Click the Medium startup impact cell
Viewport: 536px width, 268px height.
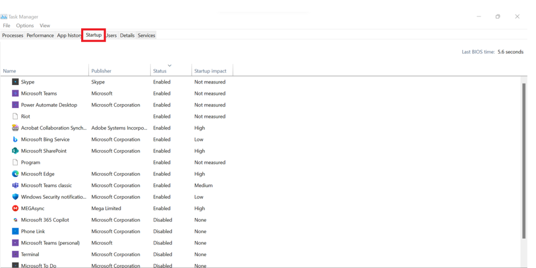tap(204, 185)
